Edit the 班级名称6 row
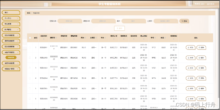The image size is (220, 110). pos(190,99)
